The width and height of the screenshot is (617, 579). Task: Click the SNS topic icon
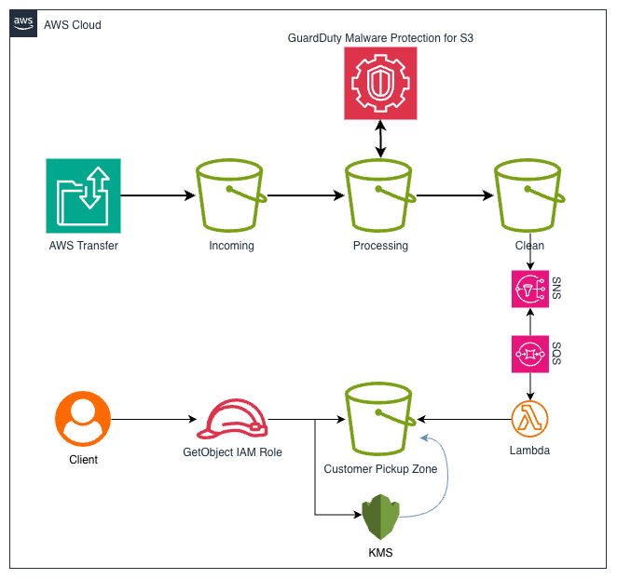pos(530,289)
